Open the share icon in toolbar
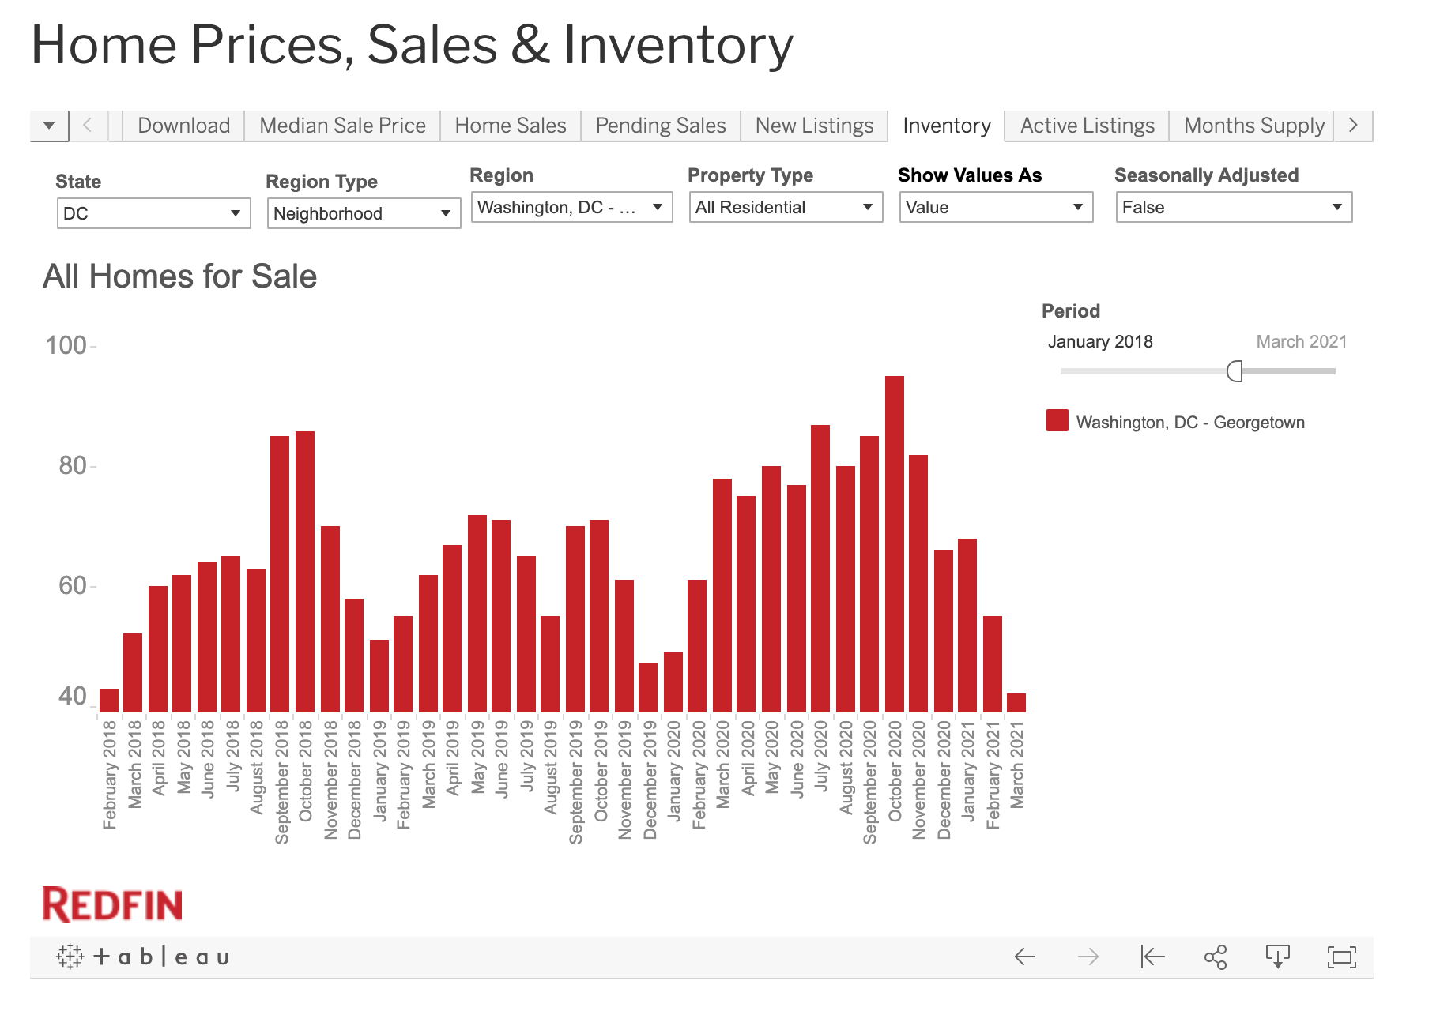The height and width of the screenshot is (1011, 1440). point(1215,957)
